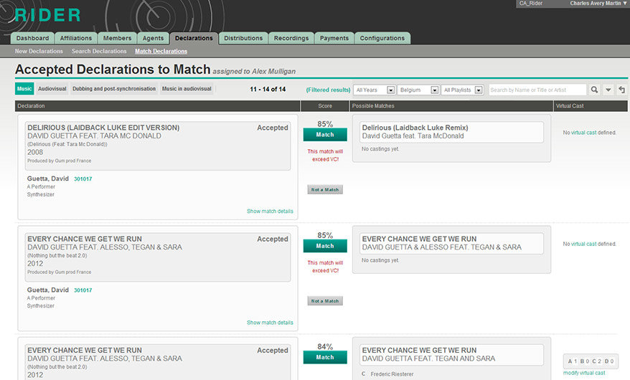
Task: Open the All Playlists dropdown
Action: pyautogui.click(x=463, y=90)
